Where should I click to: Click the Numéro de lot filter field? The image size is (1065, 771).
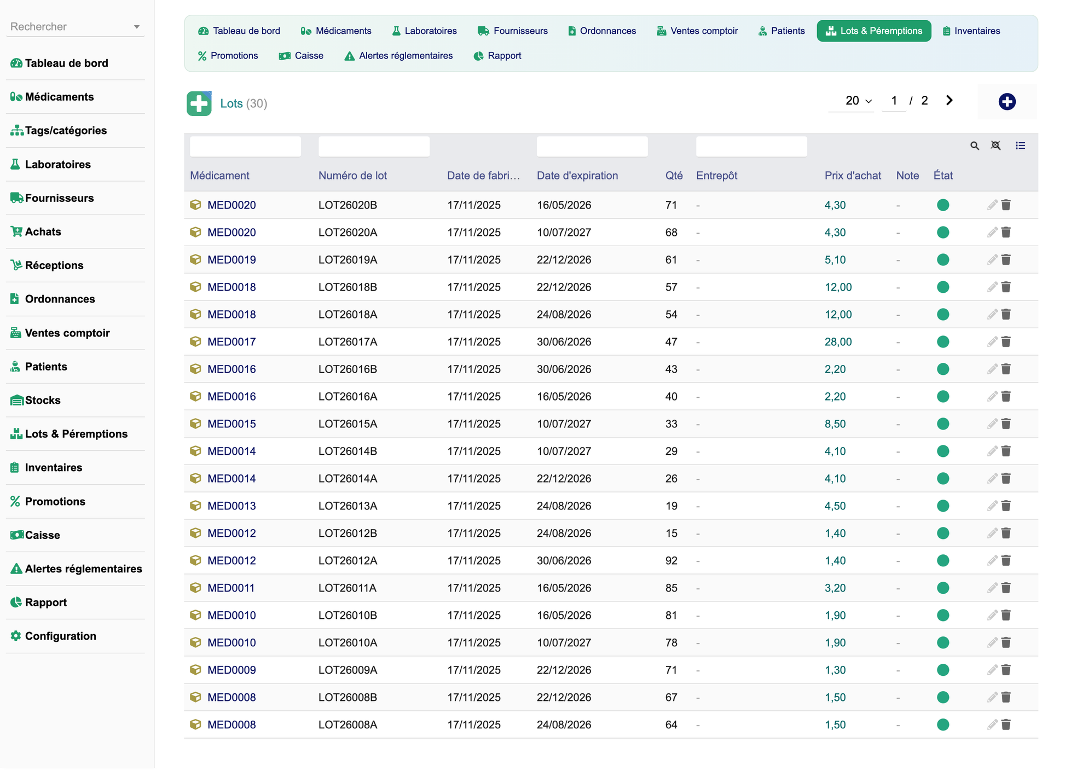pos(374,147)
